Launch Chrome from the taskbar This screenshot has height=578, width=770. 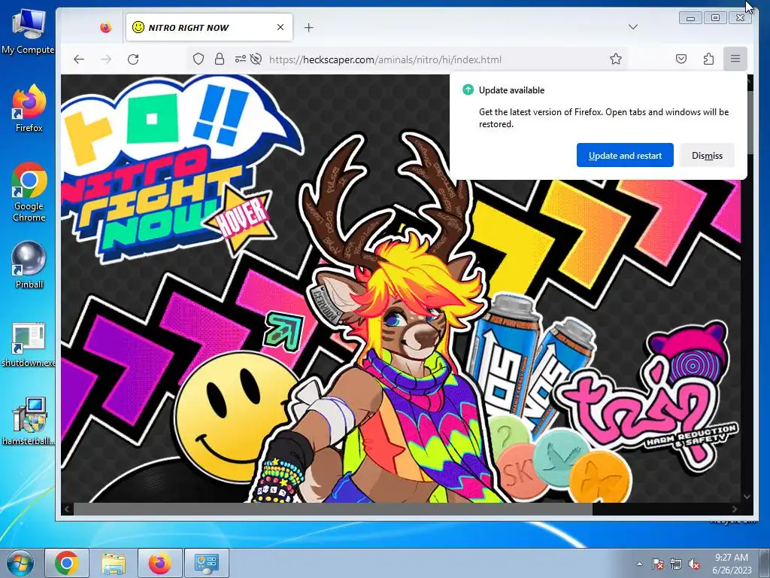tap(67, 563)
